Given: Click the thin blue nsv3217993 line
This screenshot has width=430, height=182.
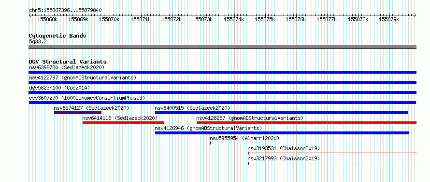Looking at the screenshot, I should [x=332, y=163].
